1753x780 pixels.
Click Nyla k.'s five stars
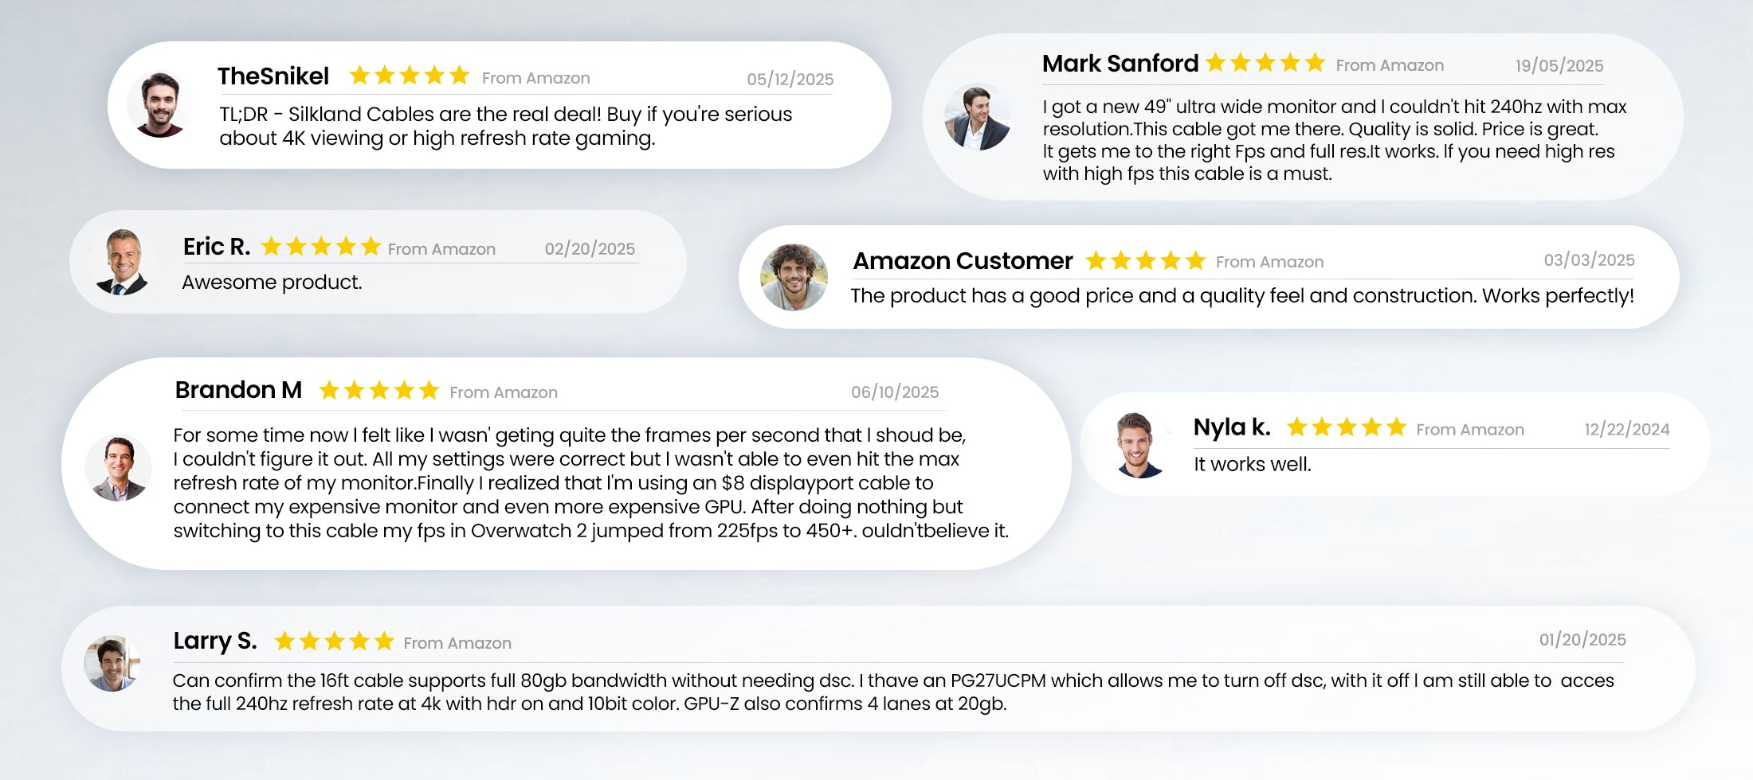(1347, 427)
